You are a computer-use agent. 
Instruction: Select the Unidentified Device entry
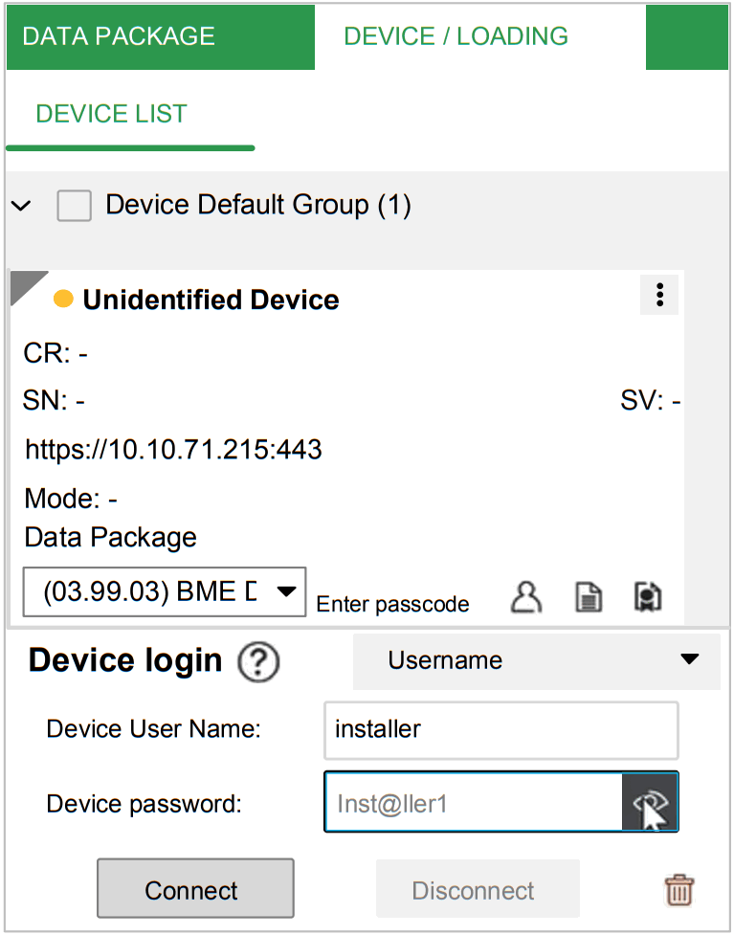coord(211,299)
